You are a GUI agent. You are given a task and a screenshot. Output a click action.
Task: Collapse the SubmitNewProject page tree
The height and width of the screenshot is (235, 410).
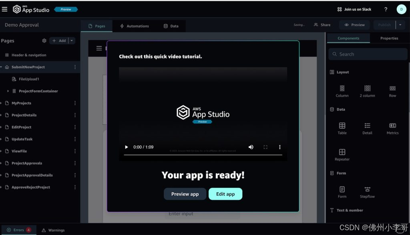click(1, 67)
